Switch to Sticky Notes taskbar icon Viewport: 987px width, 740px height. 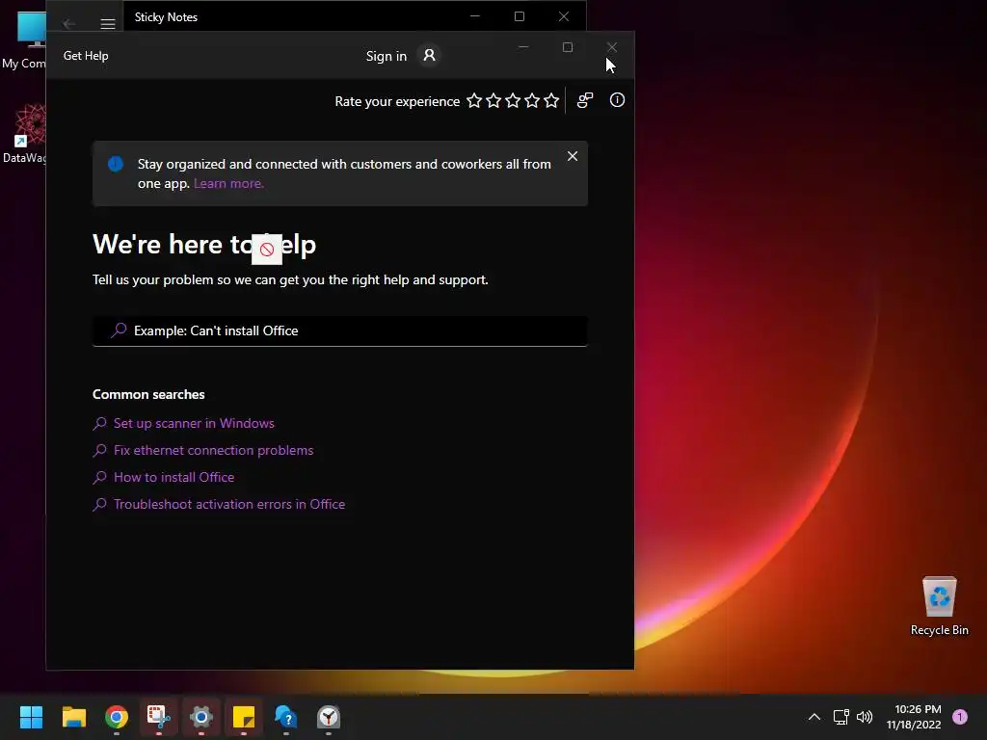tap(244, 717)
